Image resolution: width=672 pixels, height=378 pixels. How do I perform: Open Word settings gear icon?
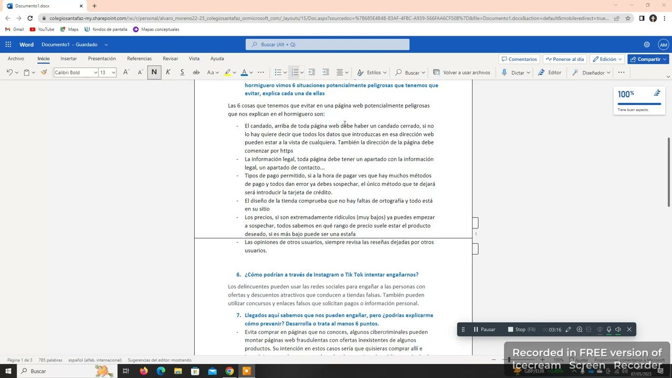tap(647, 45)
